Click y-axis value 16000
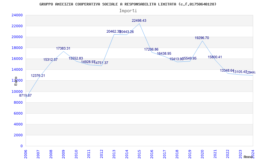Screen dimensions: 256x160 [x=17, y=59]
